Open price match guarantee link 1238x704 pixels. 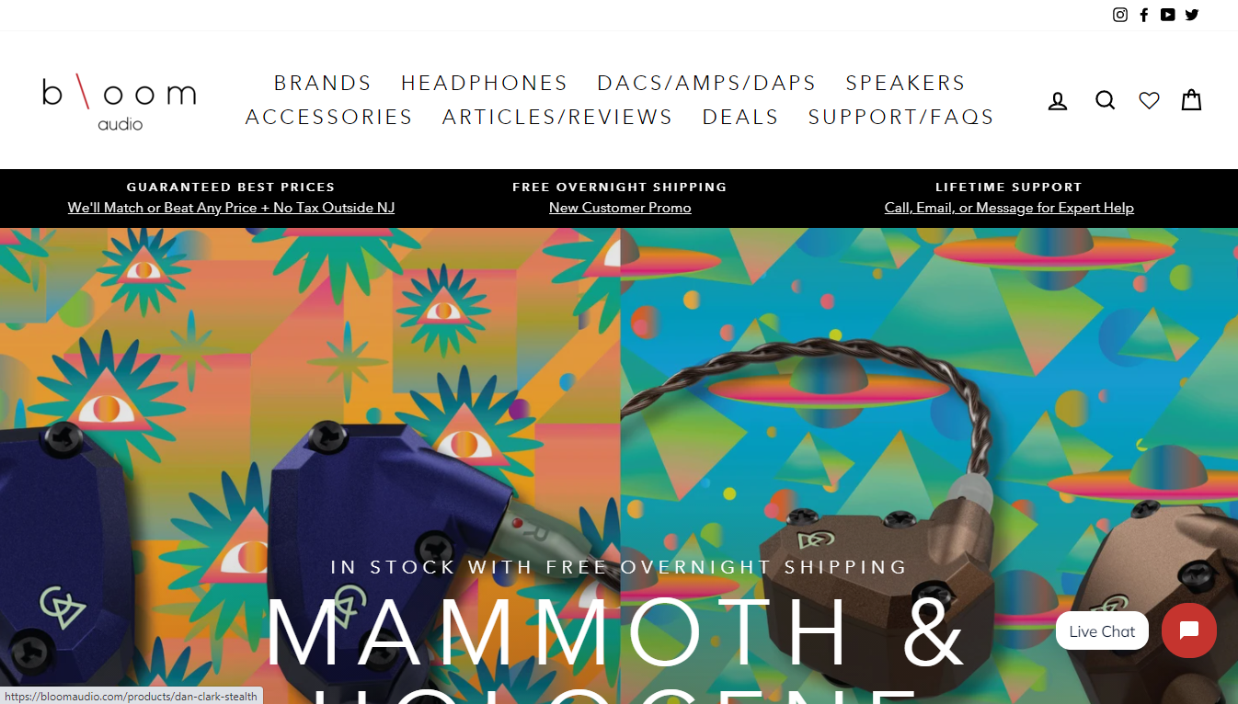[231, 208]
